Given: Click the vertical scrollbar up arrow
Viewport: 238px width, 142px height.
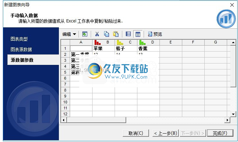Looking at the screenshot, I should [x=233, y=42].
